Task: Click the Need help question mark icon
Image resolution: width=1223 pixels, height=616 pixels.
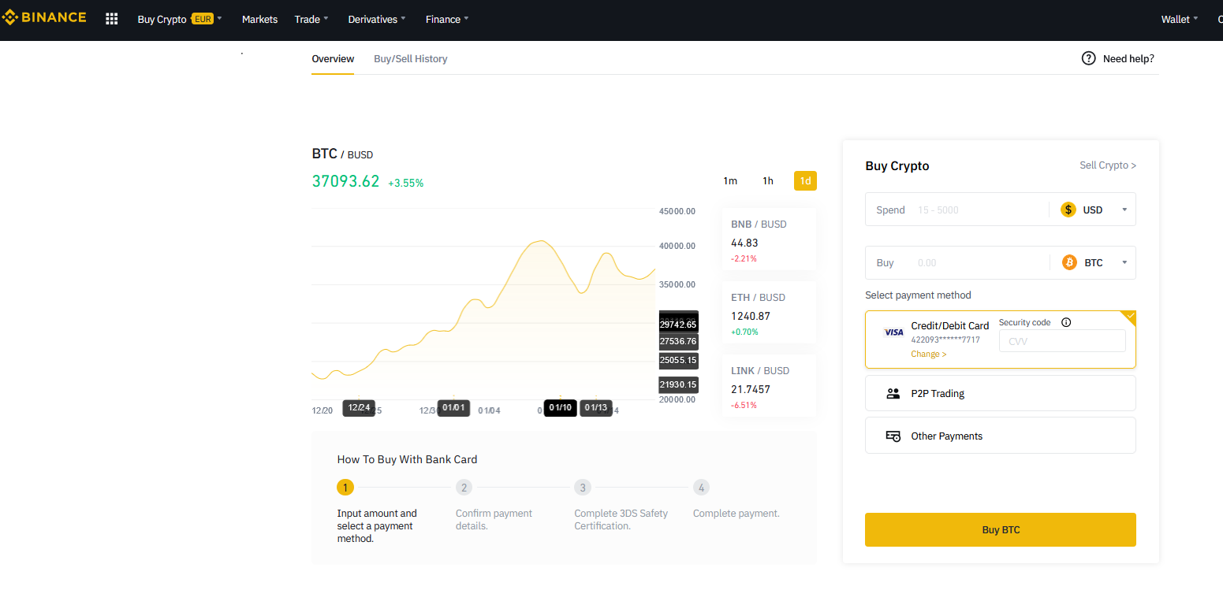Action: pos(1088,58)
